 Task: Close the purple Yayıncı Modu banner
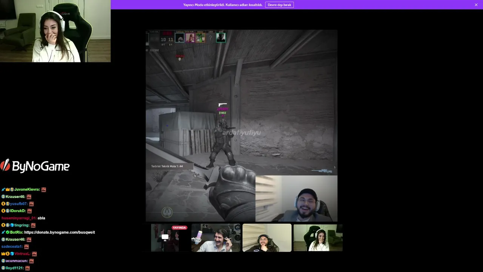coord(476,5)
